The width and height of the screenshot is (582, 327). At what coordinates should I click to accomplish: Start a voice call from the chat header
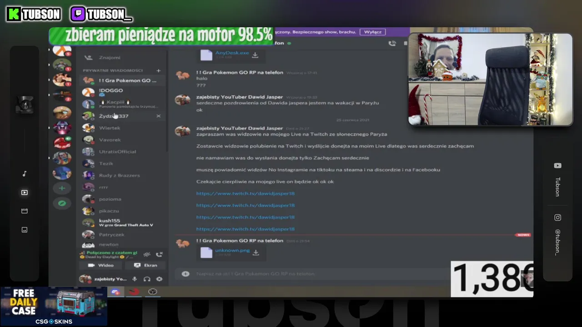point(392,44)
